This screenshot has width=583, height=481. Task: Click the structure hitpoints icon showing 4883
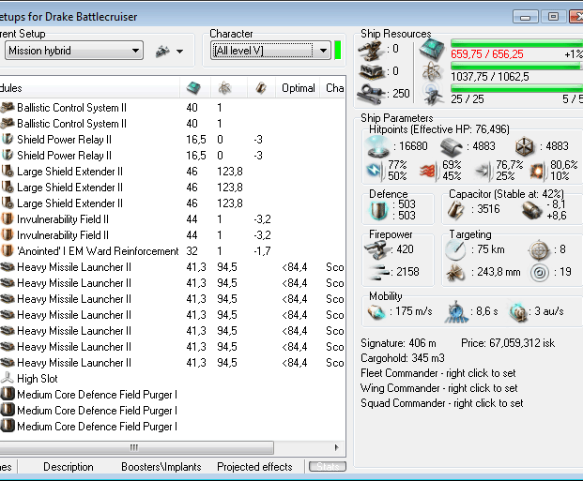(x=525, y=146)
